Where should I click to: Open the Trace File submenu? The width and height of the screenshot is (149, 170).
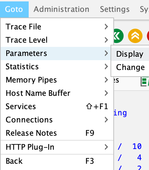click(57, 27)
